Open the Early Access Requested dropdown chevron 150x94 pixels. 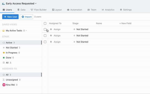[x=36, y=4]
